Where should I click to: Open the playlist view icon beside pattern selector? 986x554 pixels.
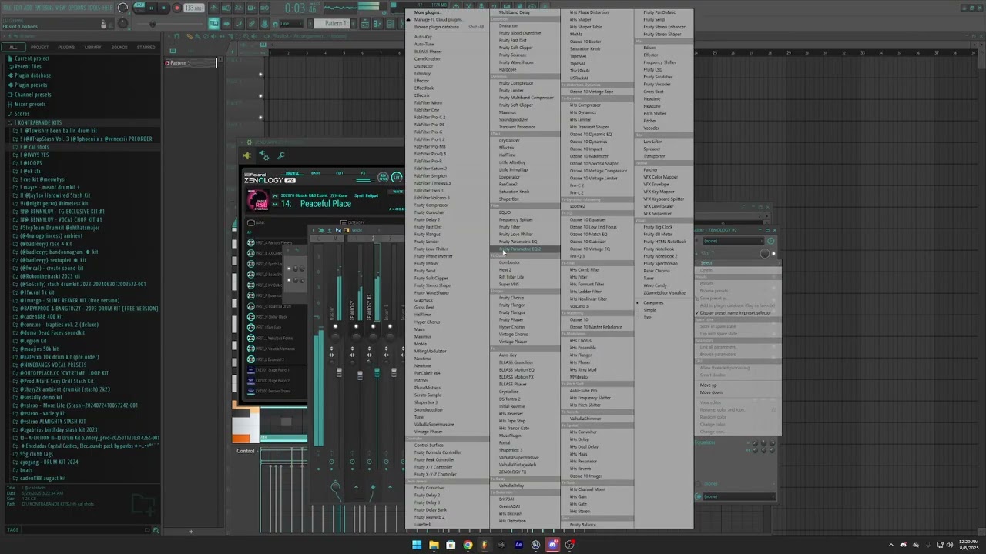(x=364, y=23)
